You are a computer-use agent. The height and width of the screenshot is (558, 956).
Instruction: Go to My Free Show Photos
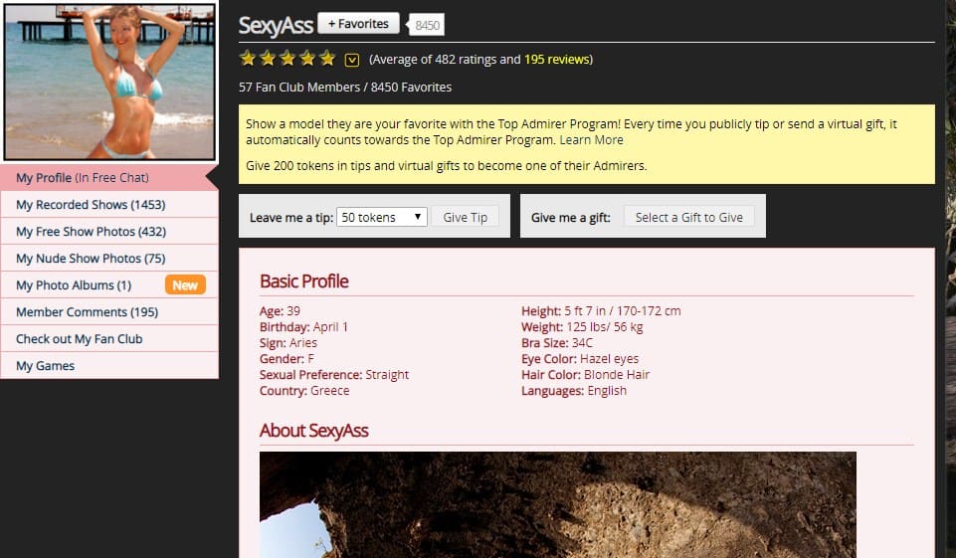[x=91, y=232]
